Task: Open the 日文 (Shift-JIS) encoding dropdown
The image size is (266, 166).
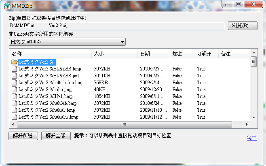Action: pos(67,42)
